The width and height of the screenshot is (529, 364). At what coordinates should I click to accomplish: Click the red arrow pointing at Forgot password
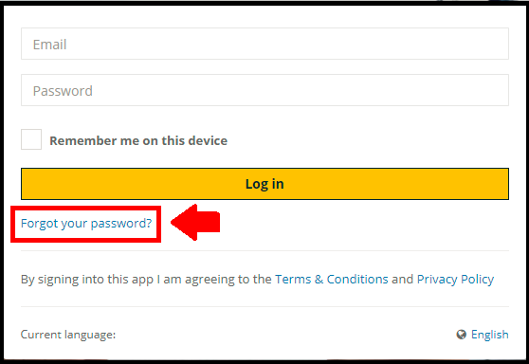(x=195, y=223)
